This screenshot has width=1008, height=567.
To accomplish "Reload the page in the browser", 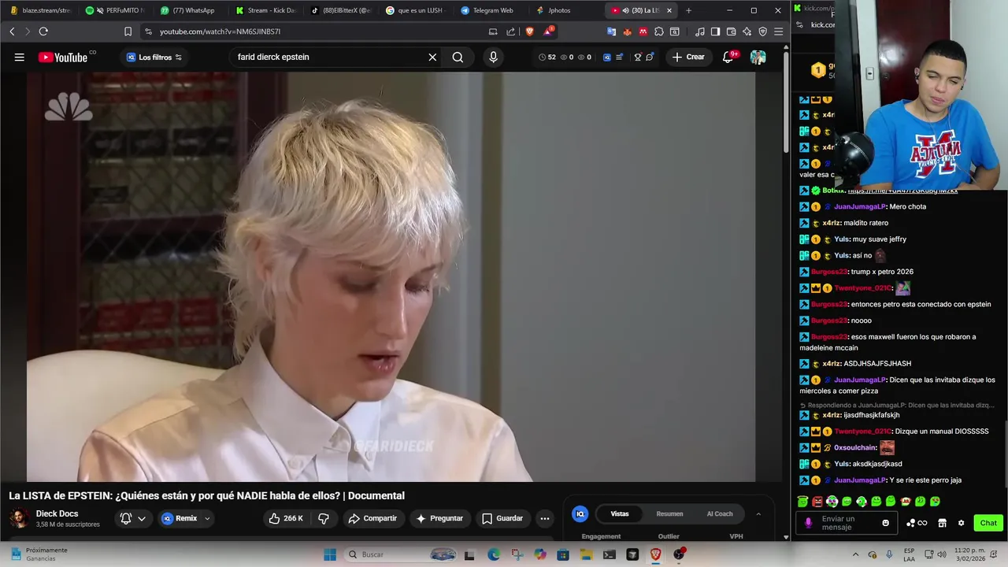I will click(43, 31).
